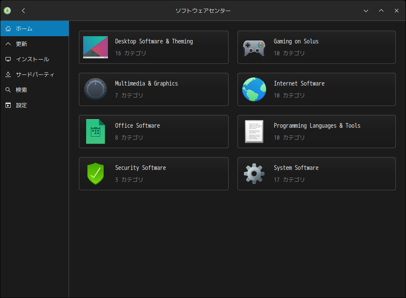The image size is (406, 298).
Task: Click the '16 カテゴリ' count text
Action: (x=131, y=53)
